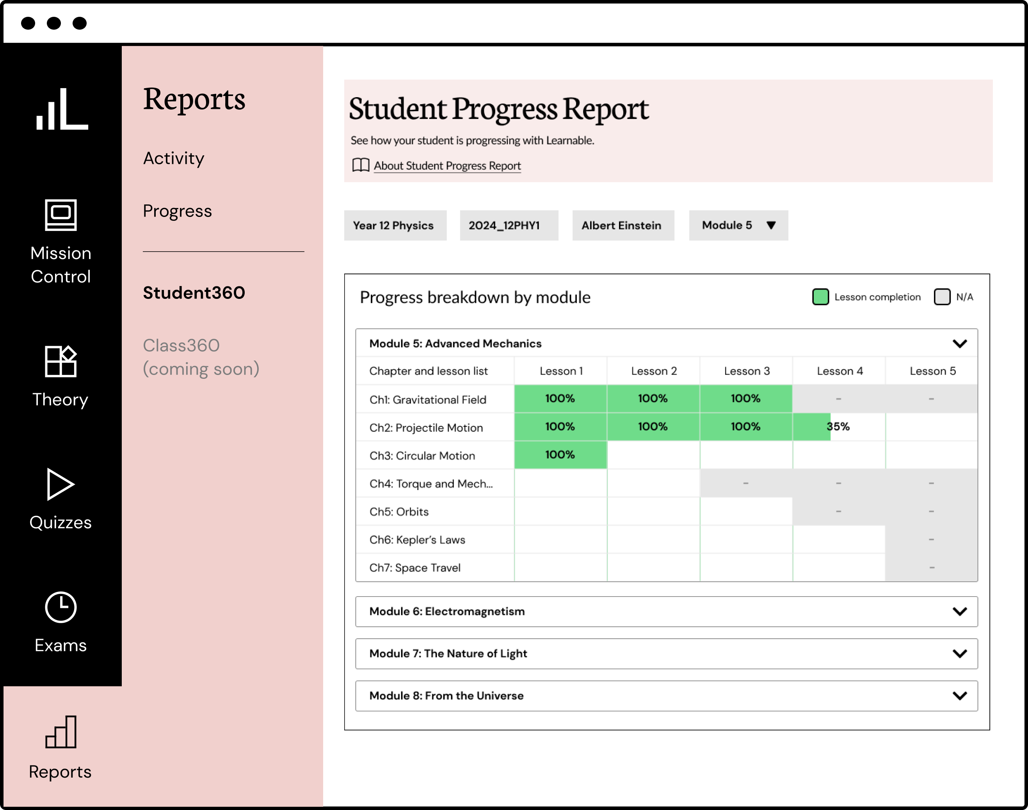The height and width of the screenshot is (810, 1028).
Task: Select the Albert Einstein filter chip
Action: 623,225
